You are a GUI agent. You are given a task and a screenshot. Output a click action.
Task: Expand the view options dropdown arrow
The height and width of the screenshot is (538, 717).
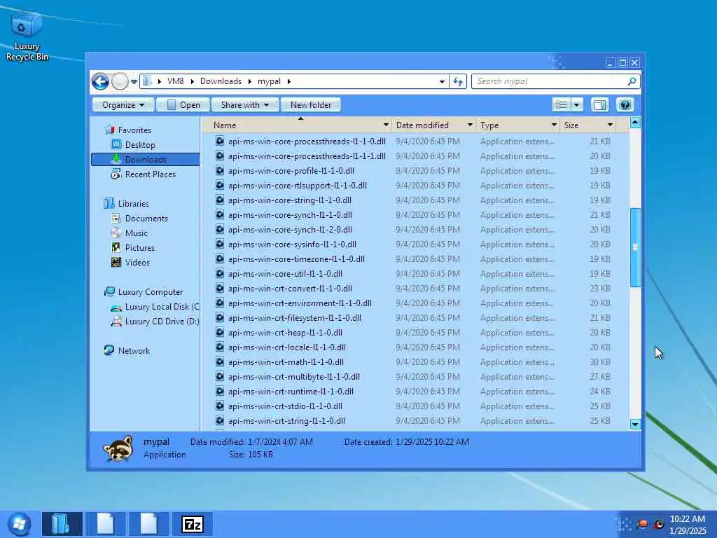577,105
